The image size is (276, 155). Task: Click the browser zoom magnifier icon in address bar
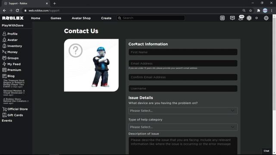[244, 10]
